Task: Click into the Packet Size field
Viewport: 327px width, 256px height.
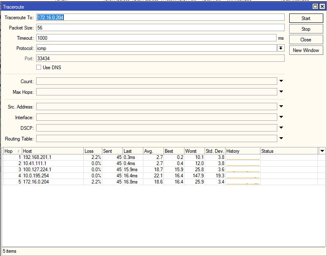Action: [x=160, y=28]
